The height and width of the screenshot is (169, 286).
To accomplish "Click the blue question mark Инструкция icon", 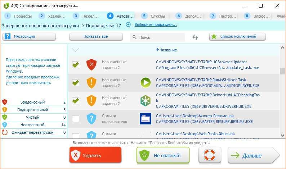I will coord(7,36).
